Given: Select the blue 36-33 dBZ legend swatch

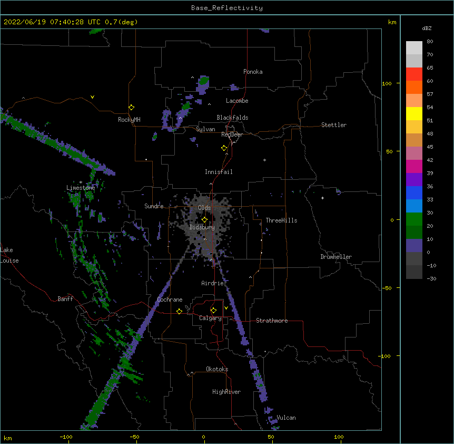Looking at the screenshot, I should click(x=414, y=193).
